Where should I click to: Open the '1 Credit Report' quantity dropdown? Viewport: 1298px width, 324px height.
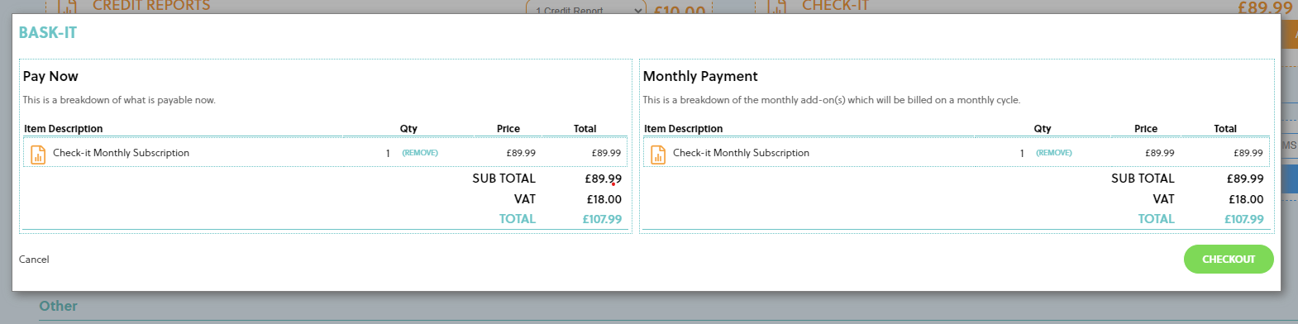point(585,10)
